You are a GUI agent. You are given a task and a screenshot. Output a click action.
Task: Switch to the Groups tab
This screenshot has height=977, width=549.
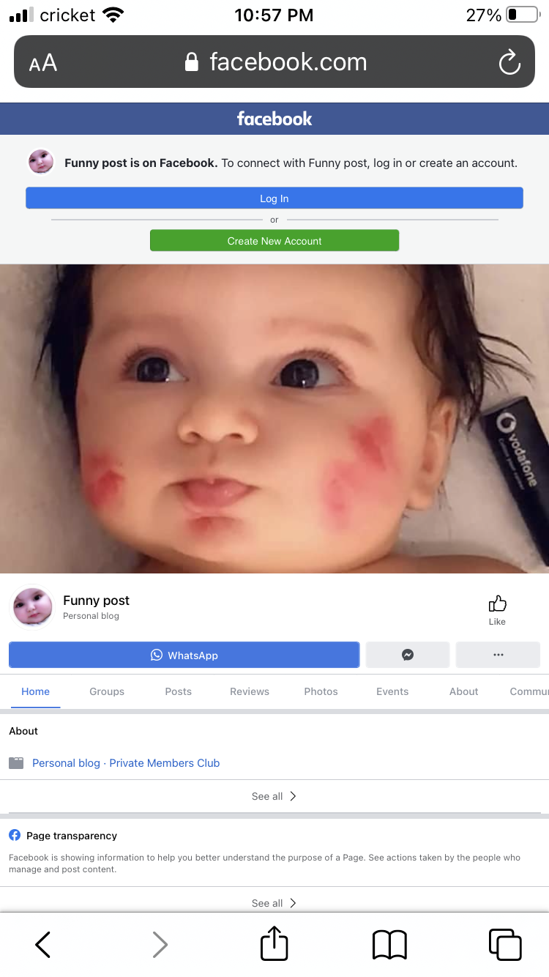pyautogui.click(x=107, y=691)
